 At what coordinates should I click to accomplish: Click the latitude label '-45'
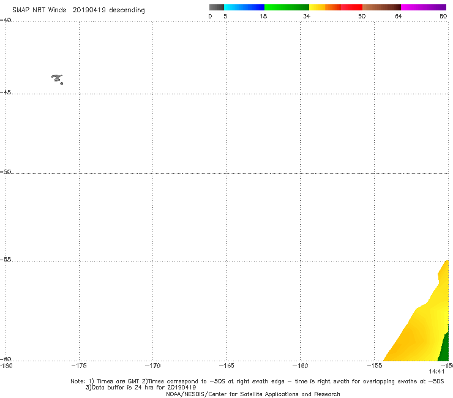(x=6, y=92)
